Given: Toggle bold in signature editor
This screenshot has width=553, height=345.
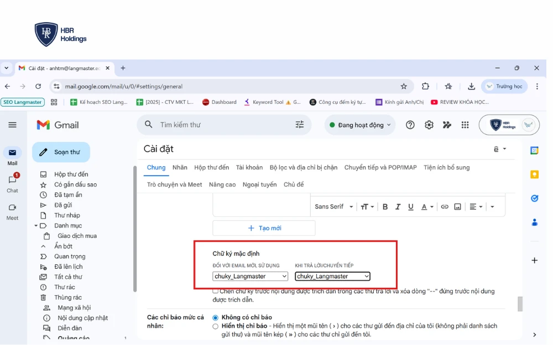Looking at the screenshot, I should pyautogui.click(x=385, y=206).
